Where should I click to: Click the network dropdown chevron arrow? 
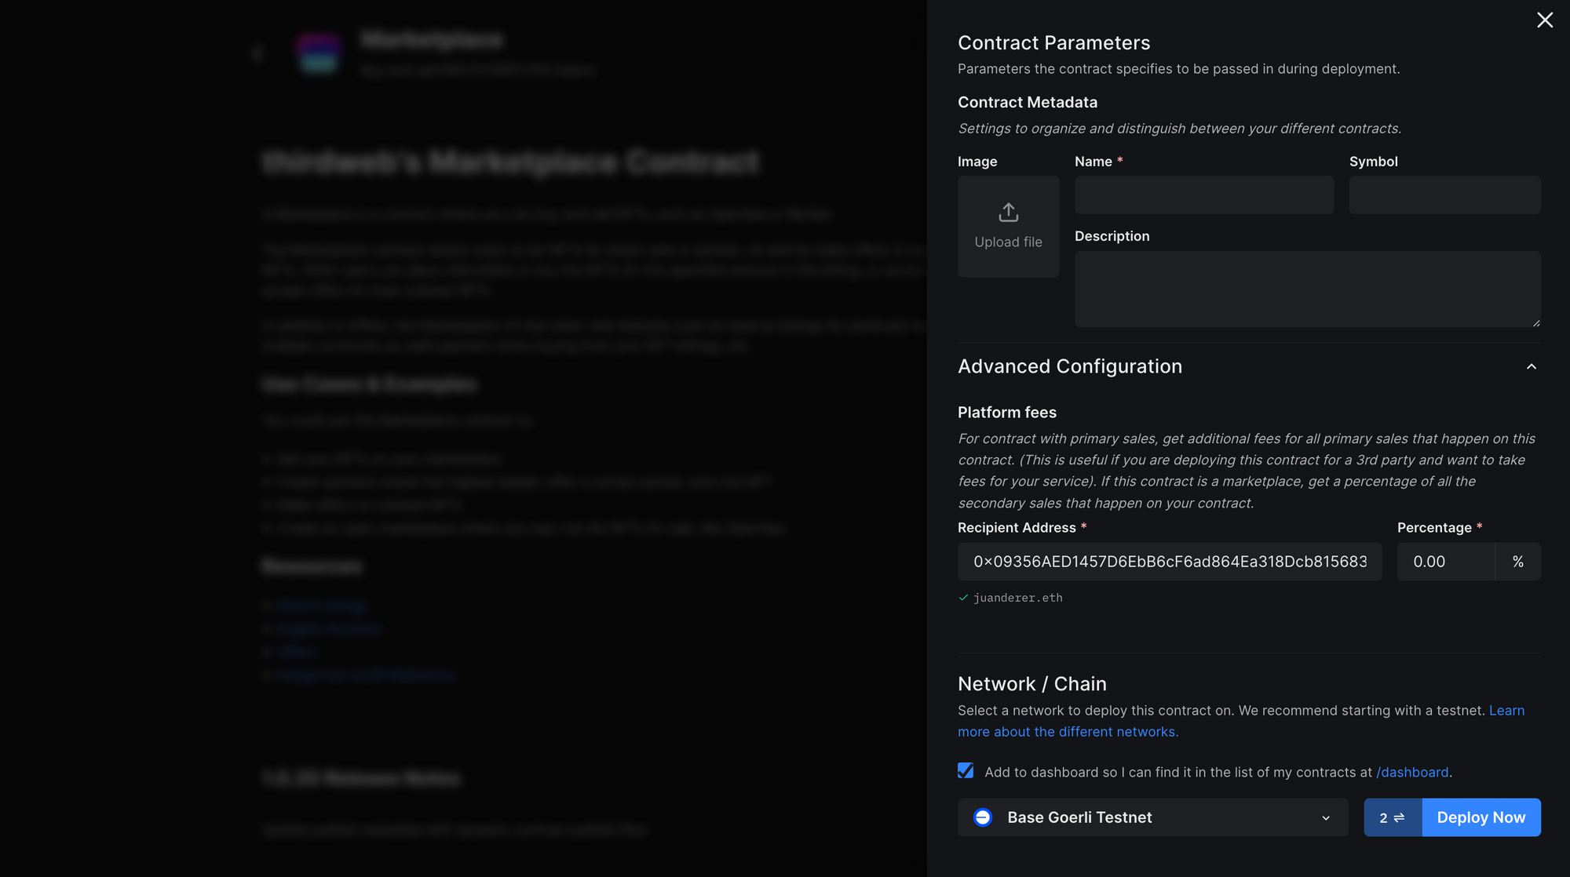(x=1326, y=818)
